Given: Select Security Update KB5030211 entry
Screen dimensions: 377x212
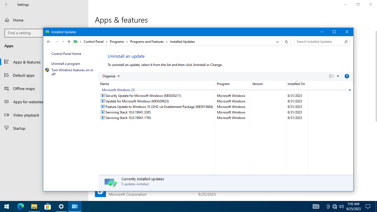Looking at the screenshot, I should click(143, 96).
